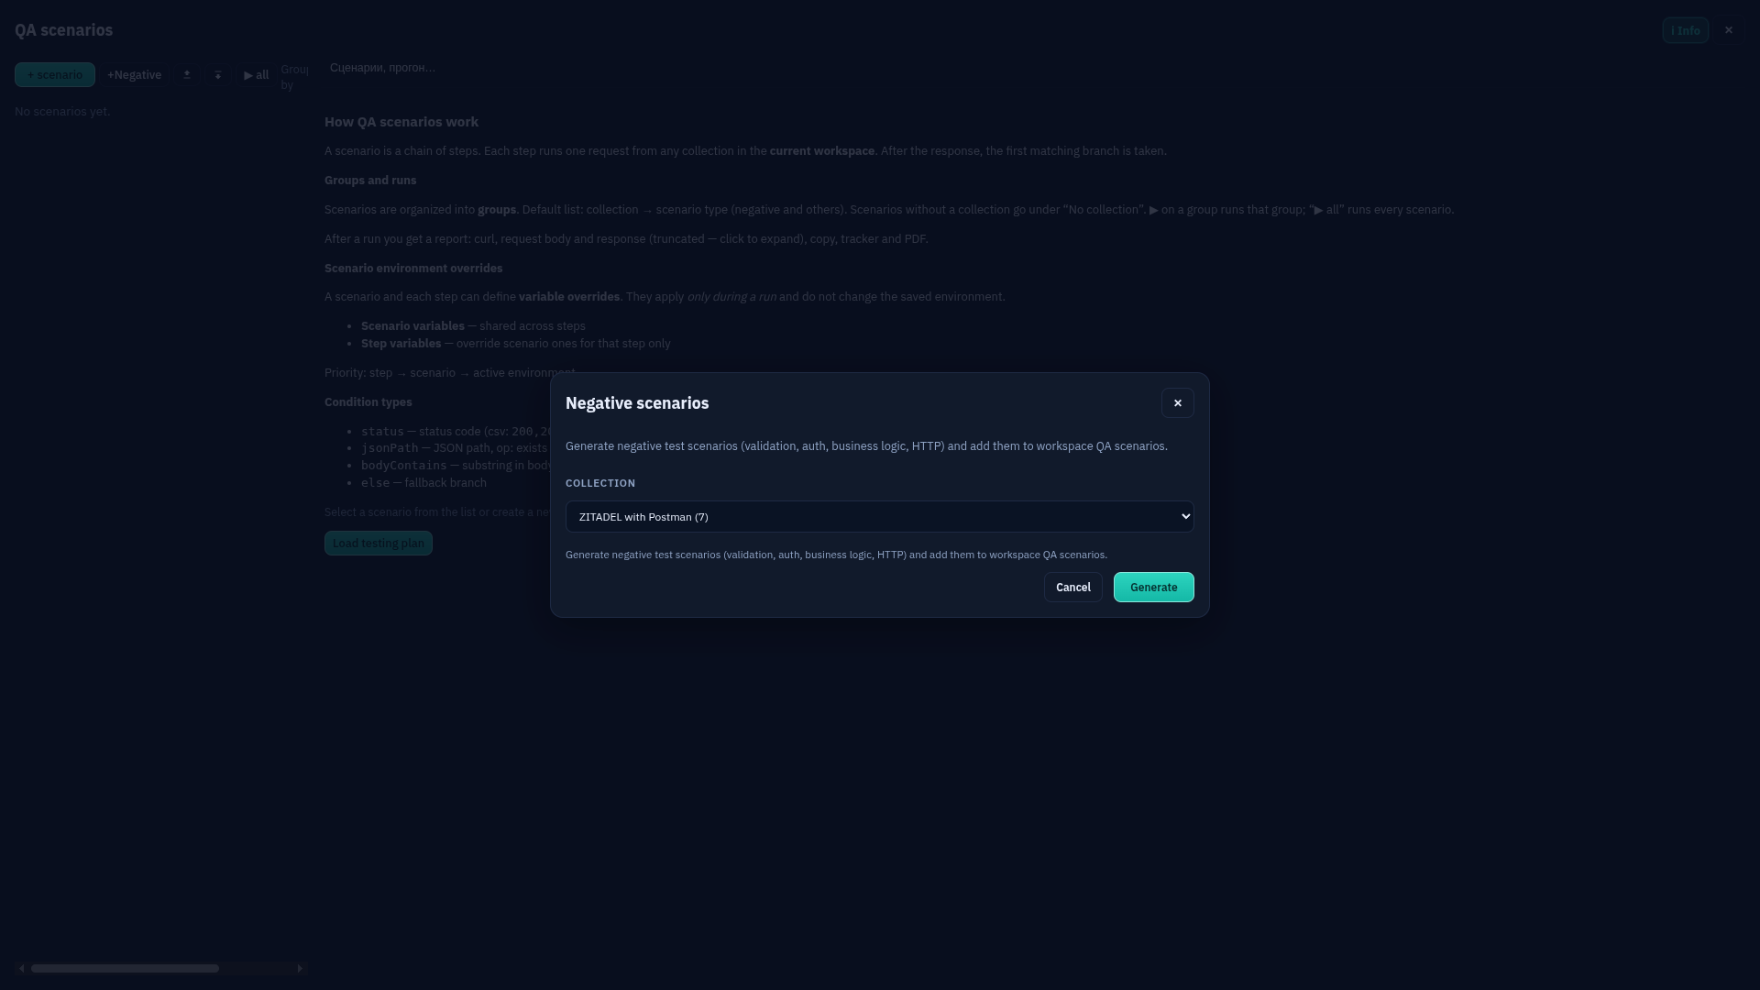Click the upload scenarios icon

click(187, 75)
